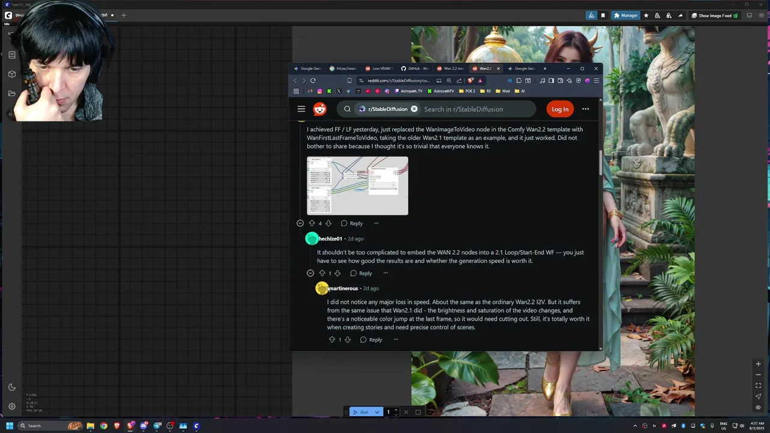Click Reddit logo home link

320,109
